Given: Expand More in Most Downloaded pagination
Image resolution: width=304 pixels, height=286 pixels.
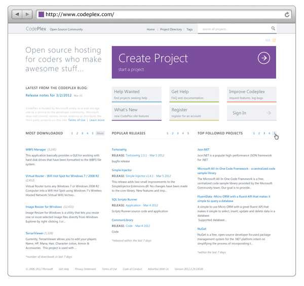Looking at the screenshot, I should tap(100, 133).
